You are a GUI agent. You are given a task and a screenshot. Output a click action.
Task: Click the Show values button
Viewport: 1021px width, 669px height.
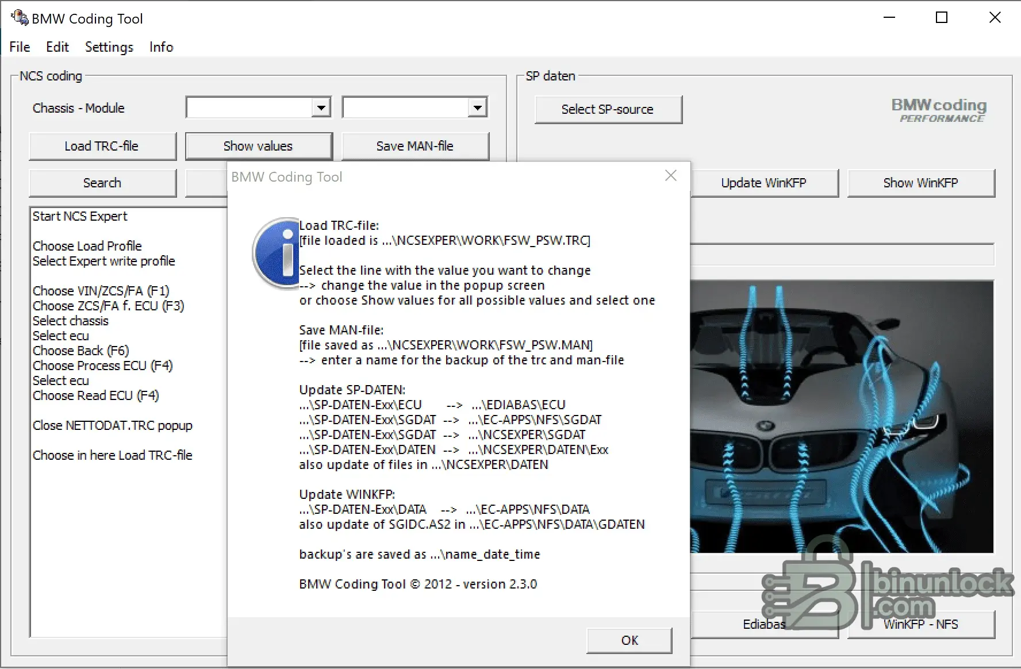(x=258, y=146)
